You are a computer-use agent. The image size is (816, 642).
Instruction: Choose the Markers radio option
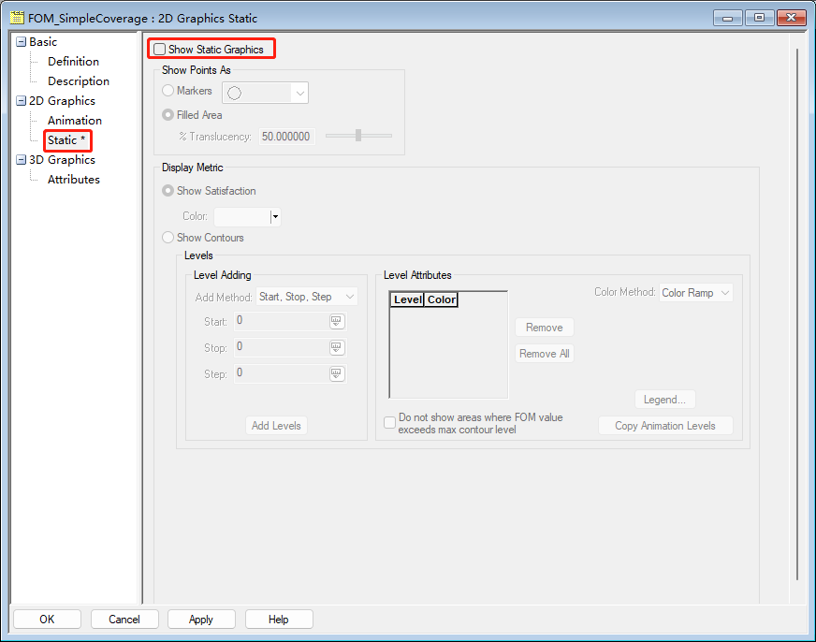(x=168, y=91)
